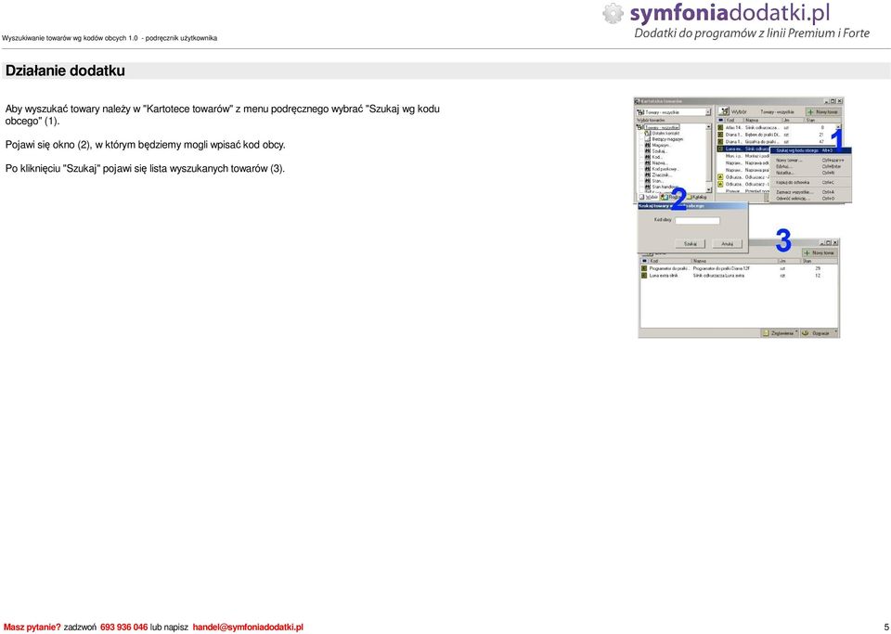Select 'Nowy towar...' context menu entry
Image resolution: width=891 pixels, height=634 pixels.
pyautogui.click(x=811, y=161)
